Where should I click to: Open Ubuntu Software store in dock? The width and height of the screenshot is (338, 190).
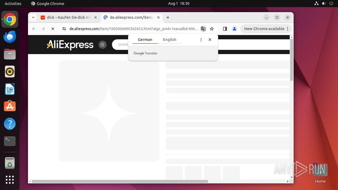tap(10, 106)
